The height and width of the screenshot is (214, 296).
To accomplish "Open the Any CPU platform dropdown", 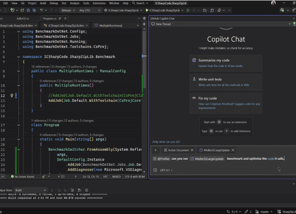I will (90, 10).
